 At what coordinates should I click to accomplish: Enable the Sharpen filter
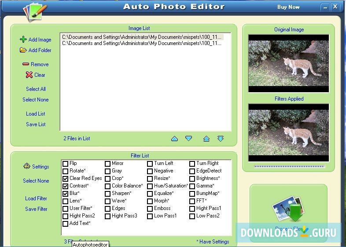coord(107,194)
